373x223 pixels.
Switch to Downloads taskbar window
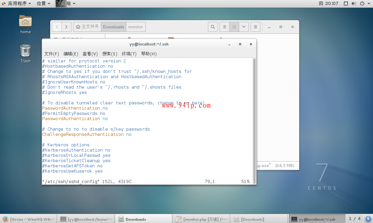[x=144, y=219]
